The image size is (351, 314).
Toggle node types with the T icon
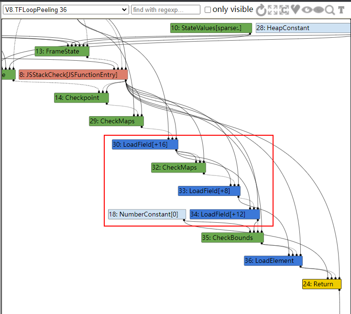(341, 10)
